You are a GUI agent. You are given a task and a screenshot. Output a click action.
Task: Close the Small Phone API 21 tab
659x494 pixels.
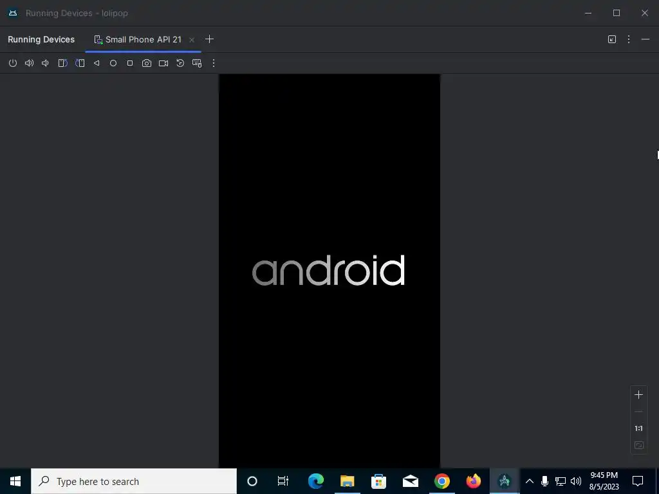click(192, 40)
